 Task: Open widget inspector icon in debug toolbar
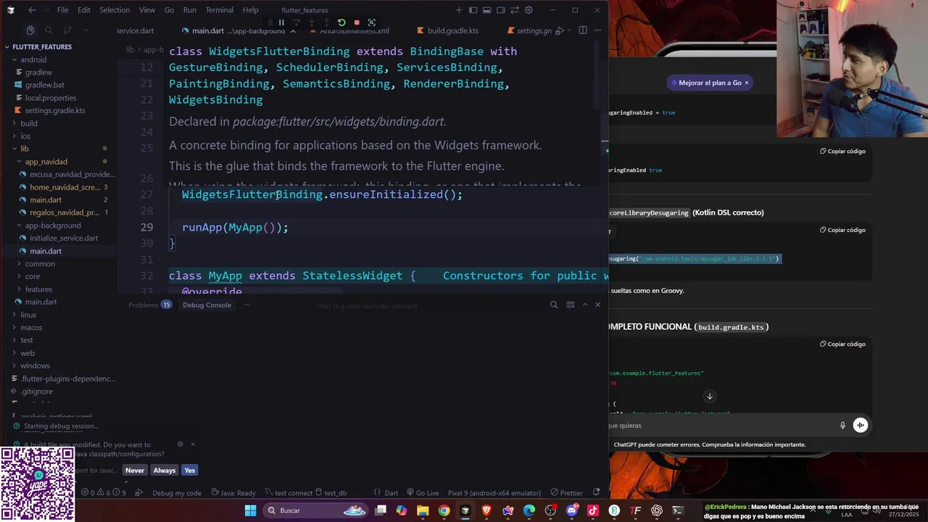pos(372,22)
